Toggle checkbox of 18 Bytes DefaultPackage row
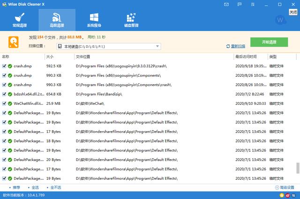 (4, 141)
